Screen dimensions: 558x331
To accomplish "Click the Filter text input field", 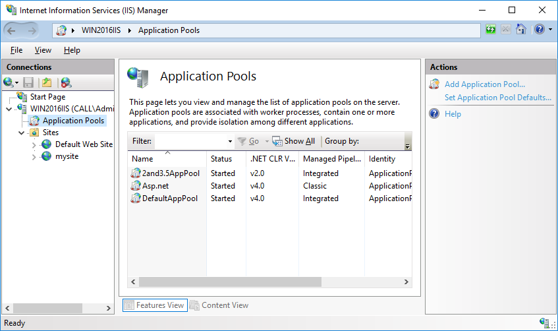I will click(x=192, y=142).
